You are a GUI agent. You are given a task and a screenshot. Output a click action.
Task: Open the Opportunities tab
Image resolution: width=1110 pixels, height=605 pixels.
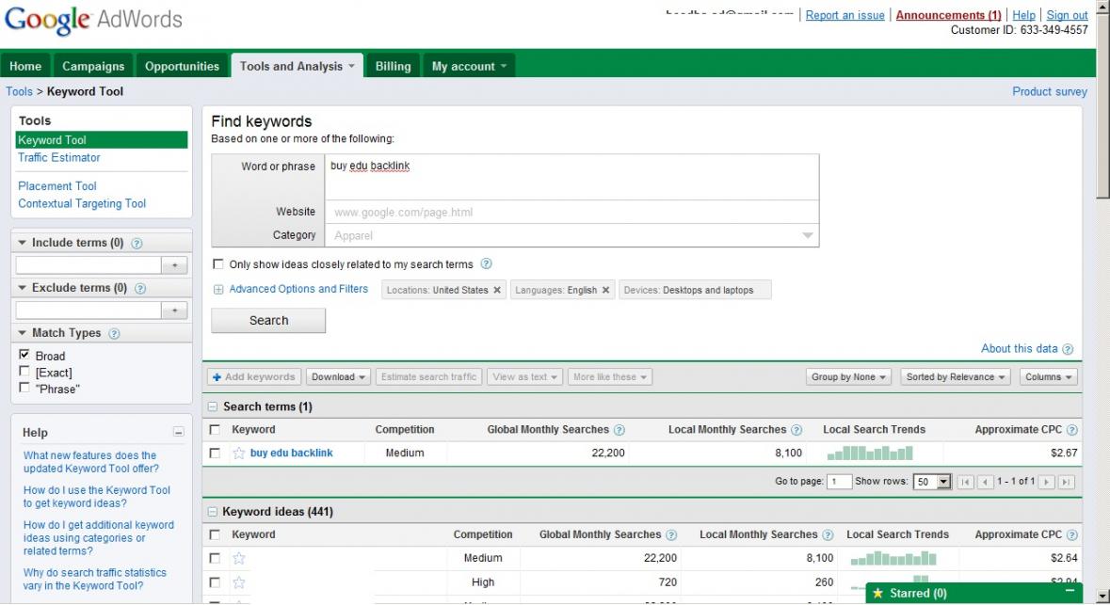click(x=182, y=66)
